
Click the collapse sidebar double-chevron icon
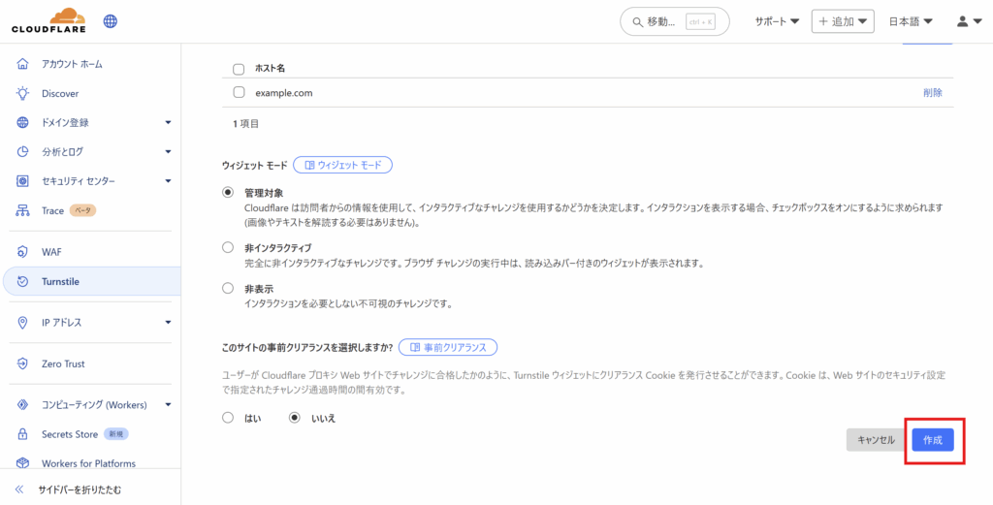(x=19, y=489)
